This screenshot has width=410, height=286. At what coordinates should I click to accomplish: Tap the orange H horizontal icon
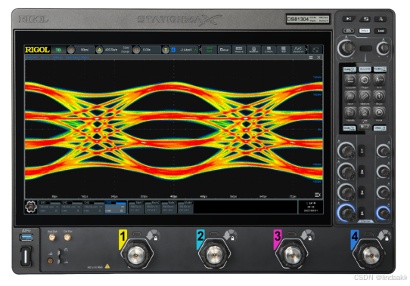tap(70, 50)
